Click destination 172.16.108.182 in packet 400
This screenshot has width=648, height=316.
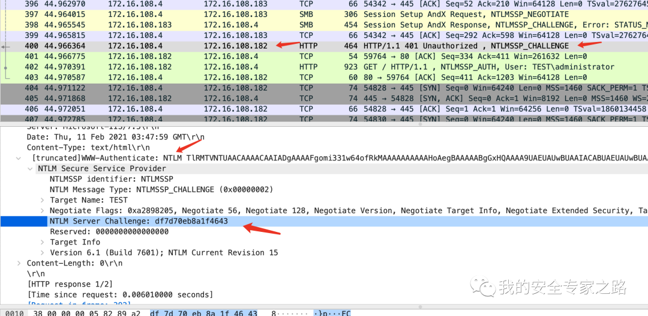[x=236, y=46]
